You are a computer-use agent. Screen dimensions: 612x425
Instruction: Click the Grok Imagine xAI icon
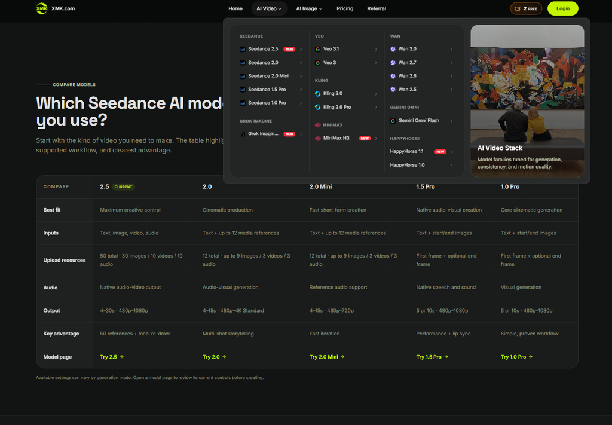[243, 134]
